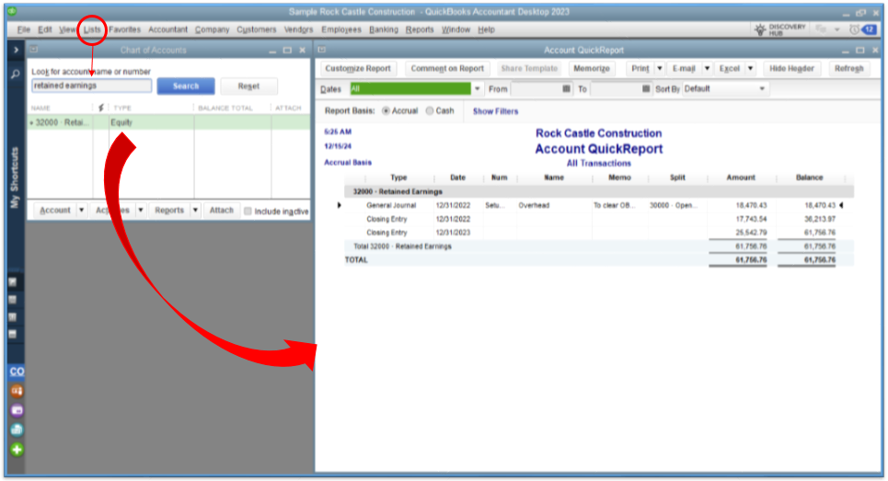Open the chat bubbles feedback icon
Viewport: 888px width, 481px height.
point(821,29)
